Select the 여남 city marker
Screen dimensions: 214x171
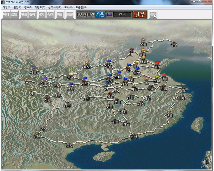point(134,88)
